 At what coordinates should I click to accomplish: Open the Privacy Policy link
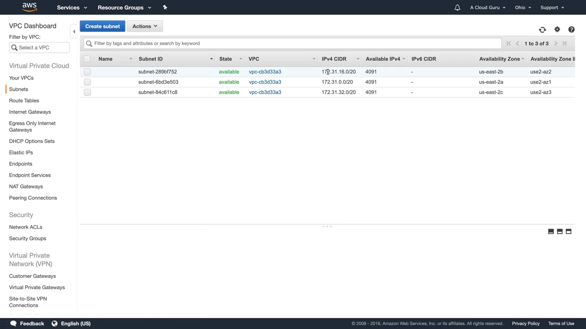coord(526,324)
